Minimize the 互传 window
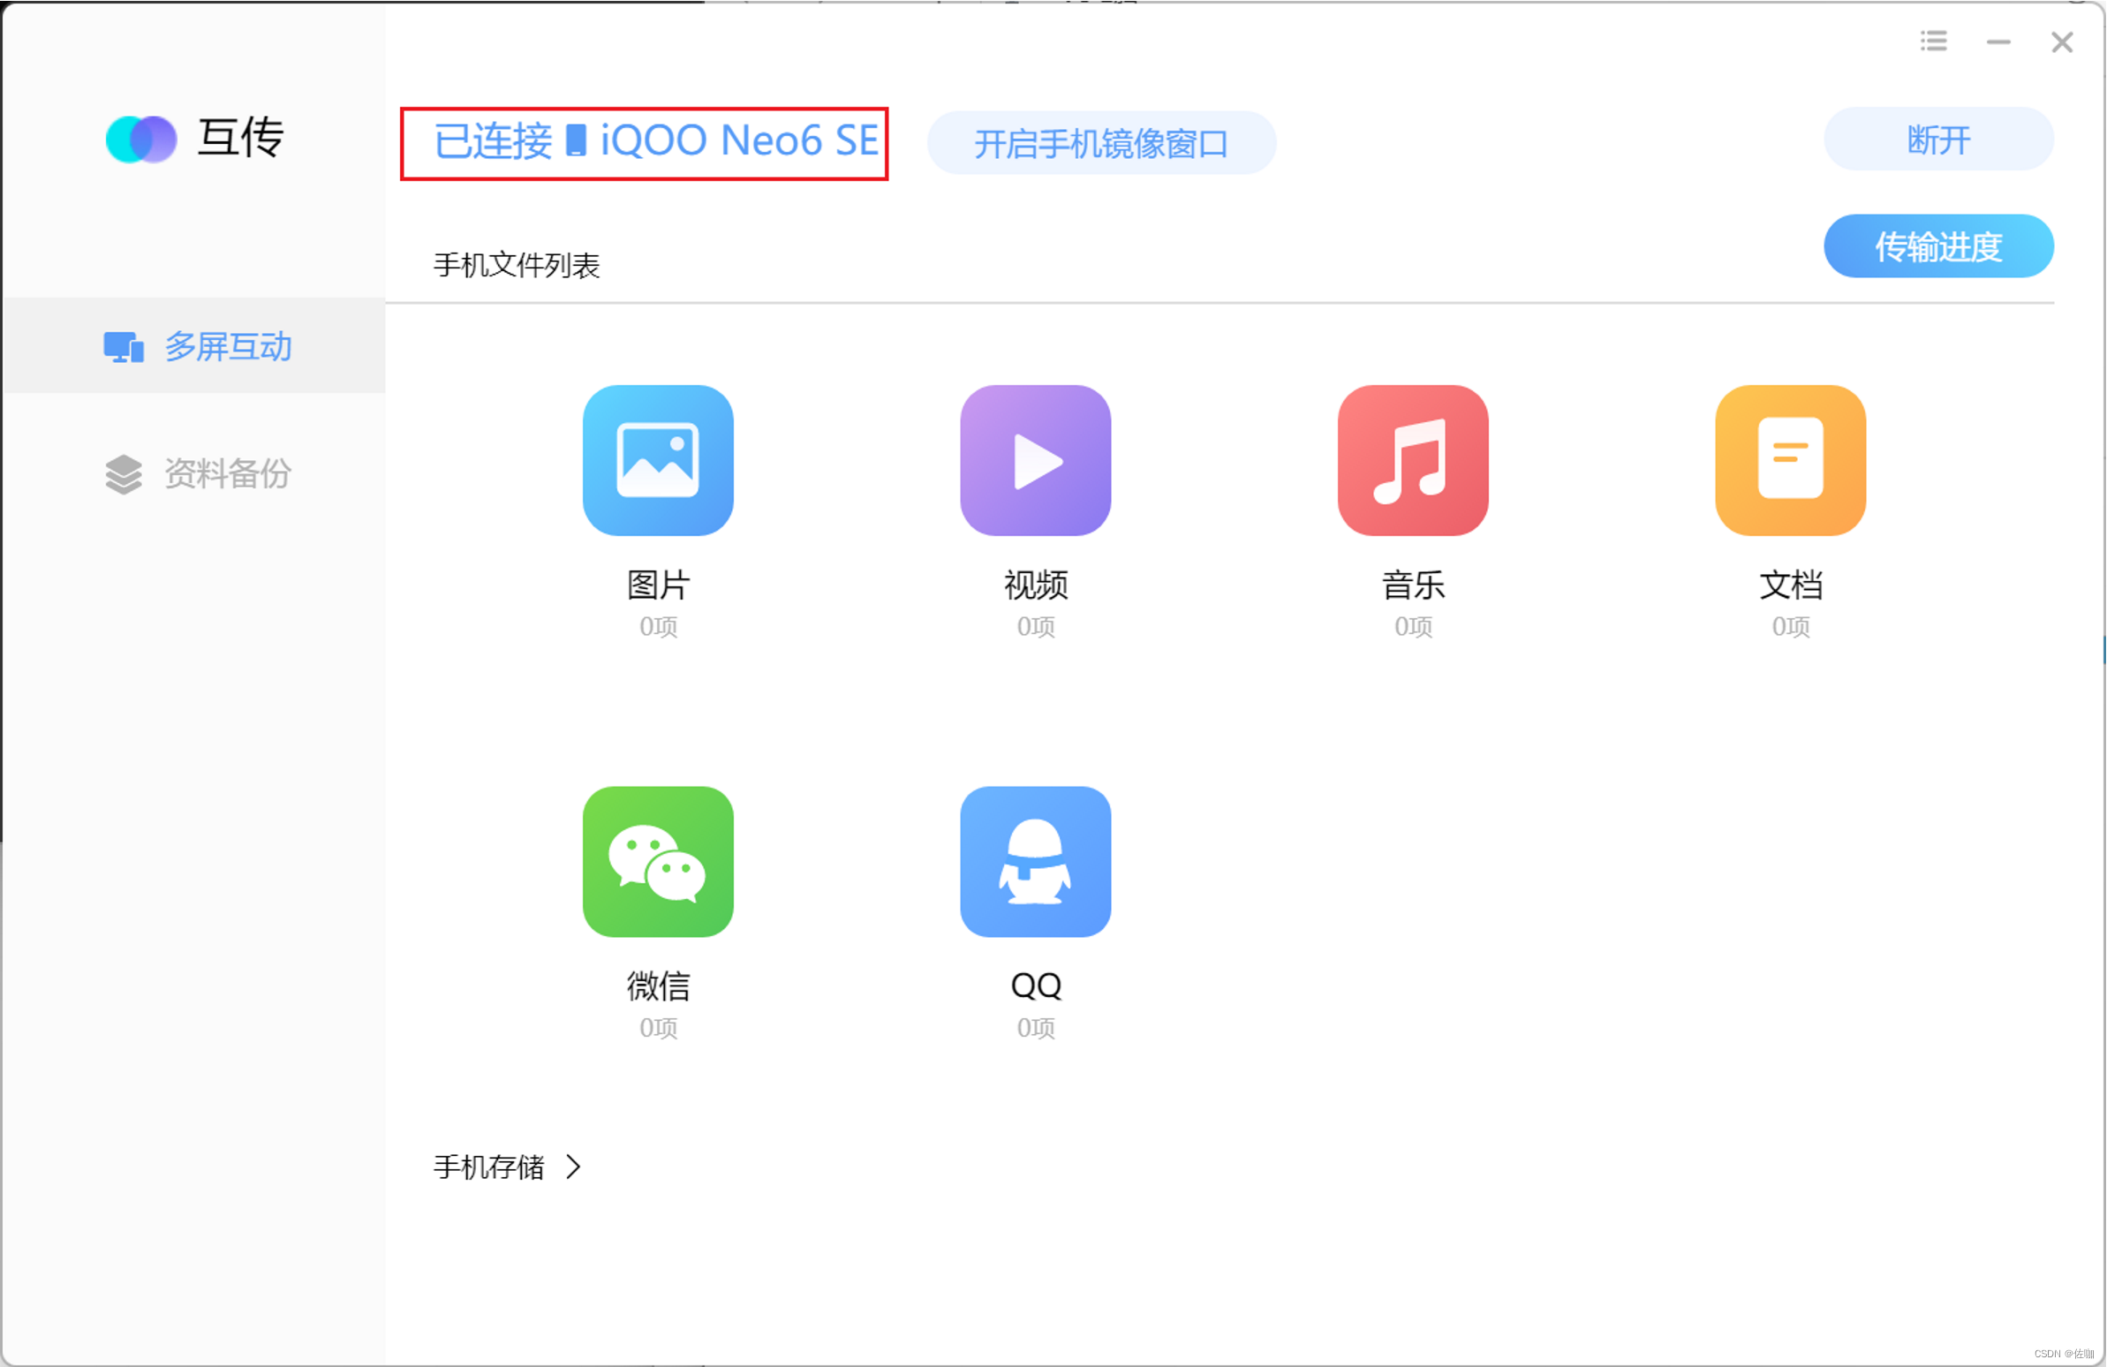Screen dimensions: 2107x1367 1999,42
